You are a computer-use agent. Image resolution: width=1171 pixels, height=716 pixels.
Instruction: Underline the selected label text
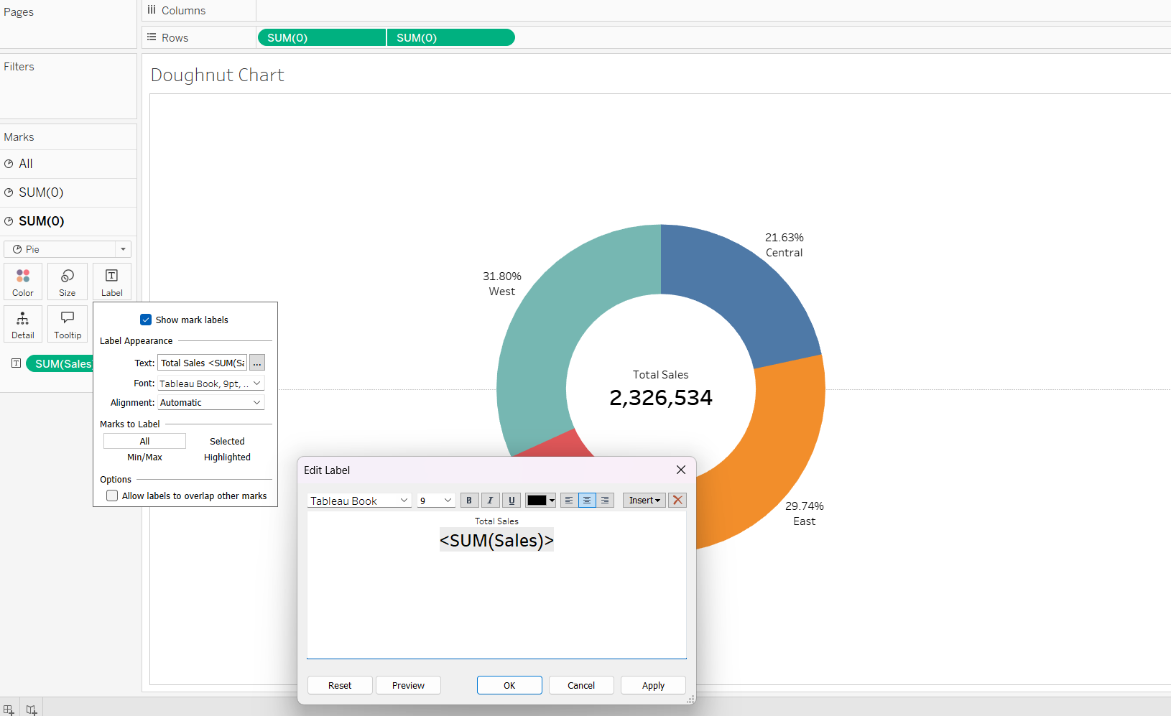(x=512, y=501)
